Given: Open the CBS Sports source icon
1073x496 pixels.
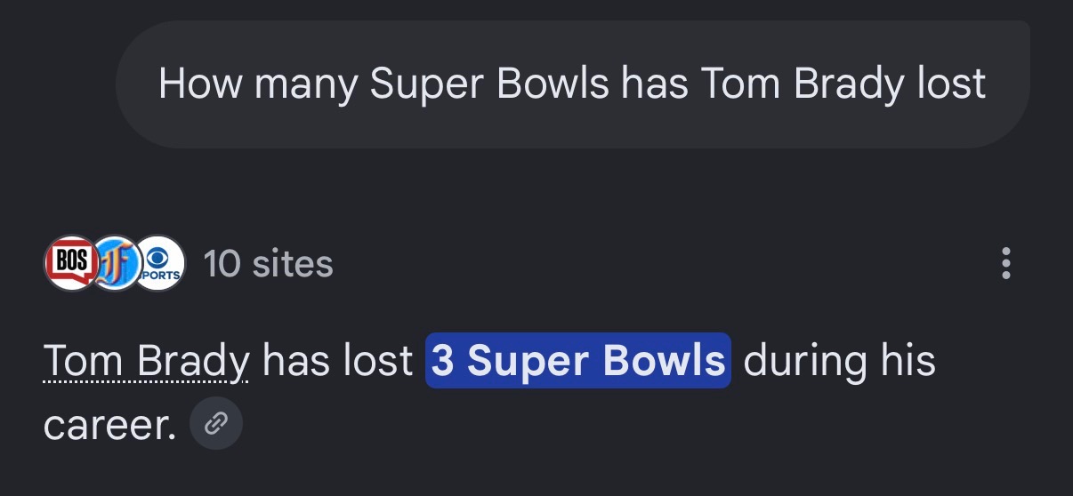Looking at the screenshot, I should (x=158, y=263).
